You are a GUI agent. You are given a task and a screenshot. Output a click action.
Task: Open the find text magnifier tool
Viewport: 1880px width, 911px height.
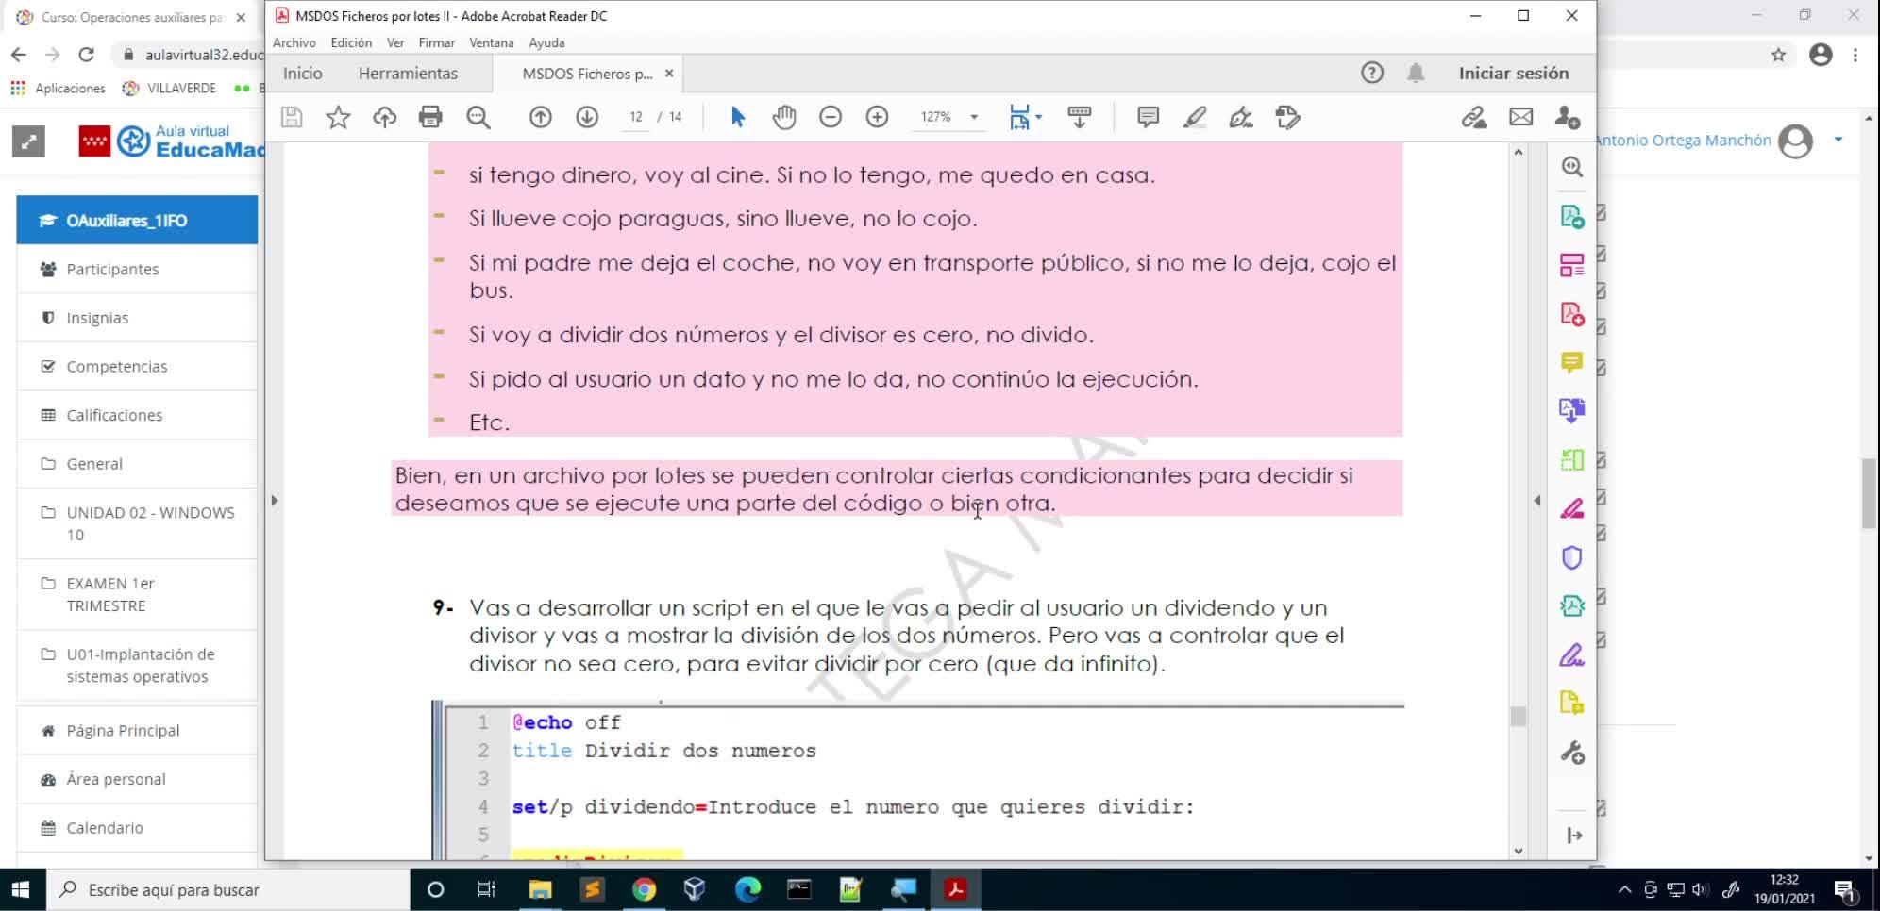(x=478, y=117)
